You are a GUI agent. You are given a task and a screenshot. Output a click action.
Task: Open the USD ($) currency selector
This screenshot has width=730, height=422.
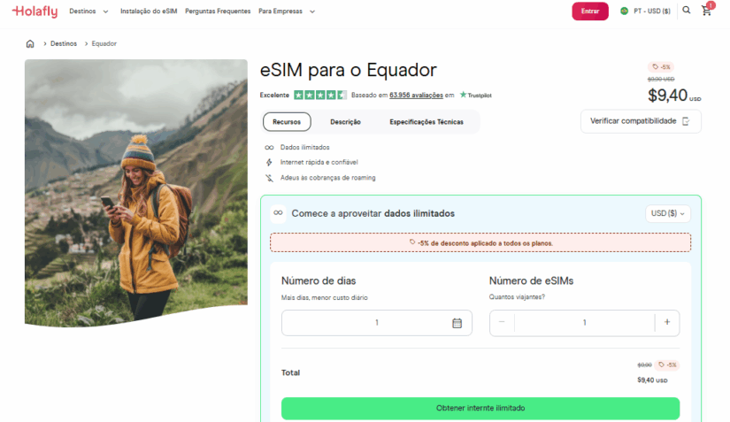[x=667, y=213]
